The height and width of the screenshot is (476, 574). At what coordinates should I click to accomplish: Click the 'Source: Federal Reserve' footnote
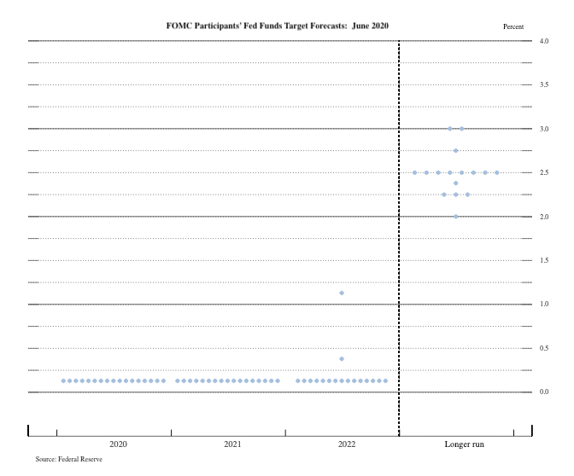[67, 459]
